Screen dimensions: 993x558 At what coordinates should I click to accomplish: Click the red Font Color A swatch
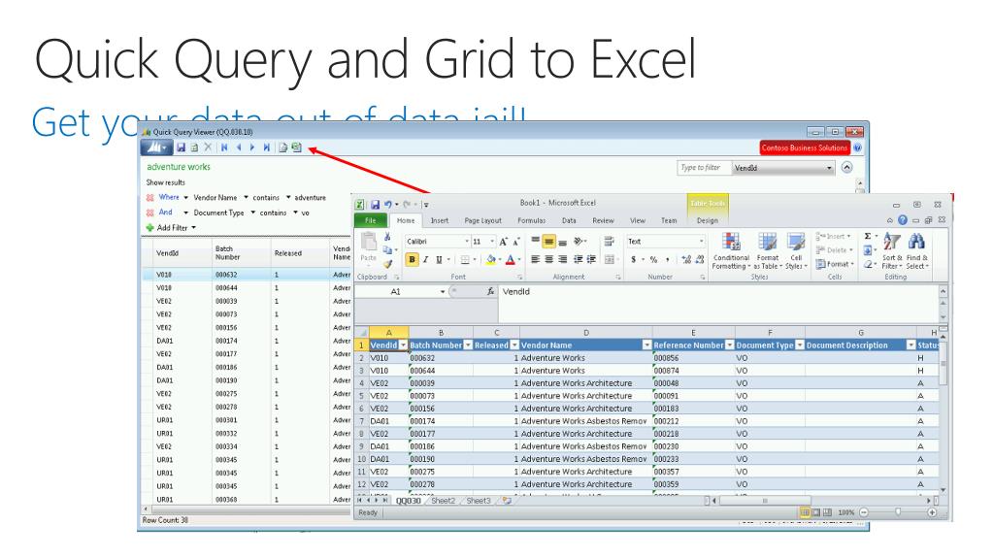coord(511,260)
